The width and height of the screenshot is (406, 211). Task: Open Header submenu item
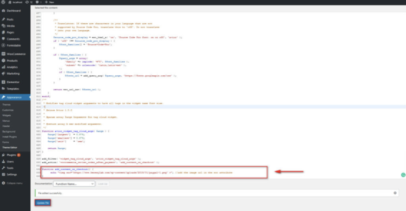click(6, 126)
